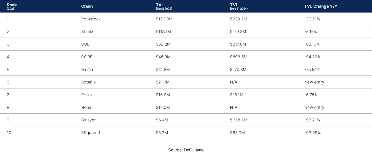Click the TVL Dec 31 2024 header
The width and height of the screenshot is (372, 161).
click(238, 6)
